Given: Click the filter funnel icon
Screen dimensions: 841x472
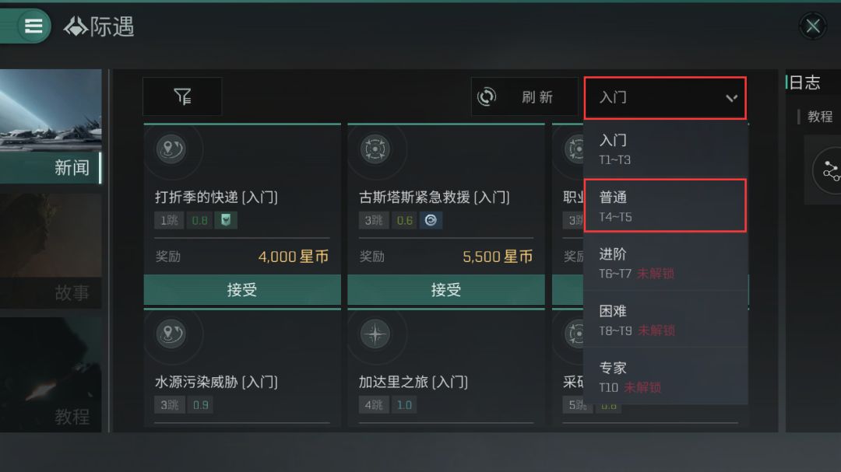Looking at the screenshot, I should (x=182, y=96).
